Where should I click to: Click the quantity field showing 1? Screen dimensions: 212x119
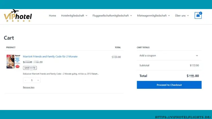[x=32, y=80]
